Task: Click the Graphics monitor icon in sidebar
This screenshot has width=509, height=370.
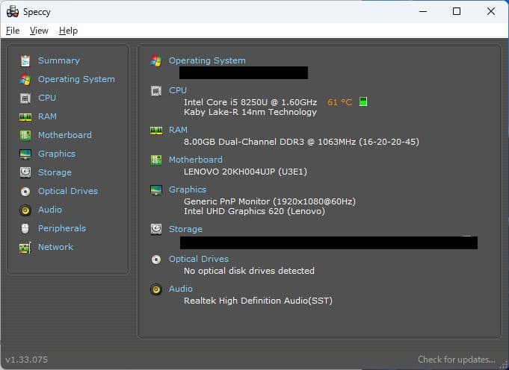Action: (25, 154)
